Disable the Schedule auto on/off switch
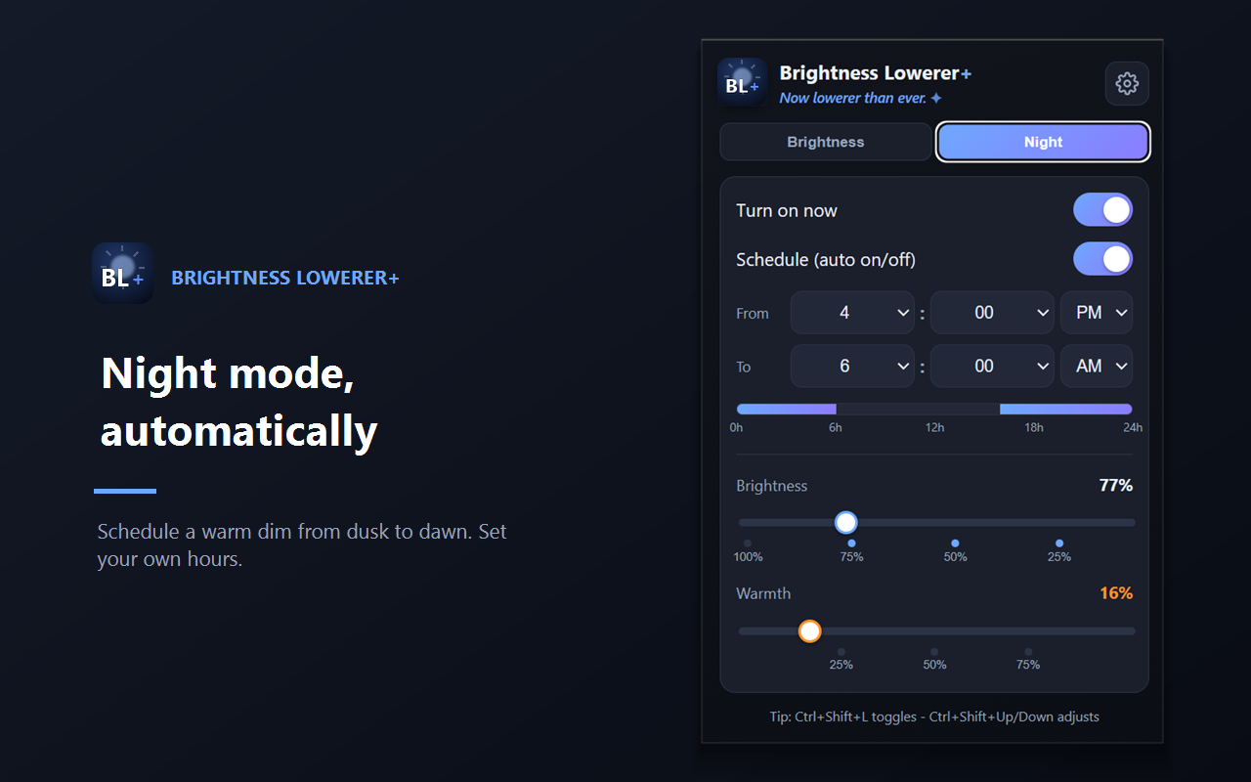Viewport: 1251px width, 782px height. [x=1102, y=259]
